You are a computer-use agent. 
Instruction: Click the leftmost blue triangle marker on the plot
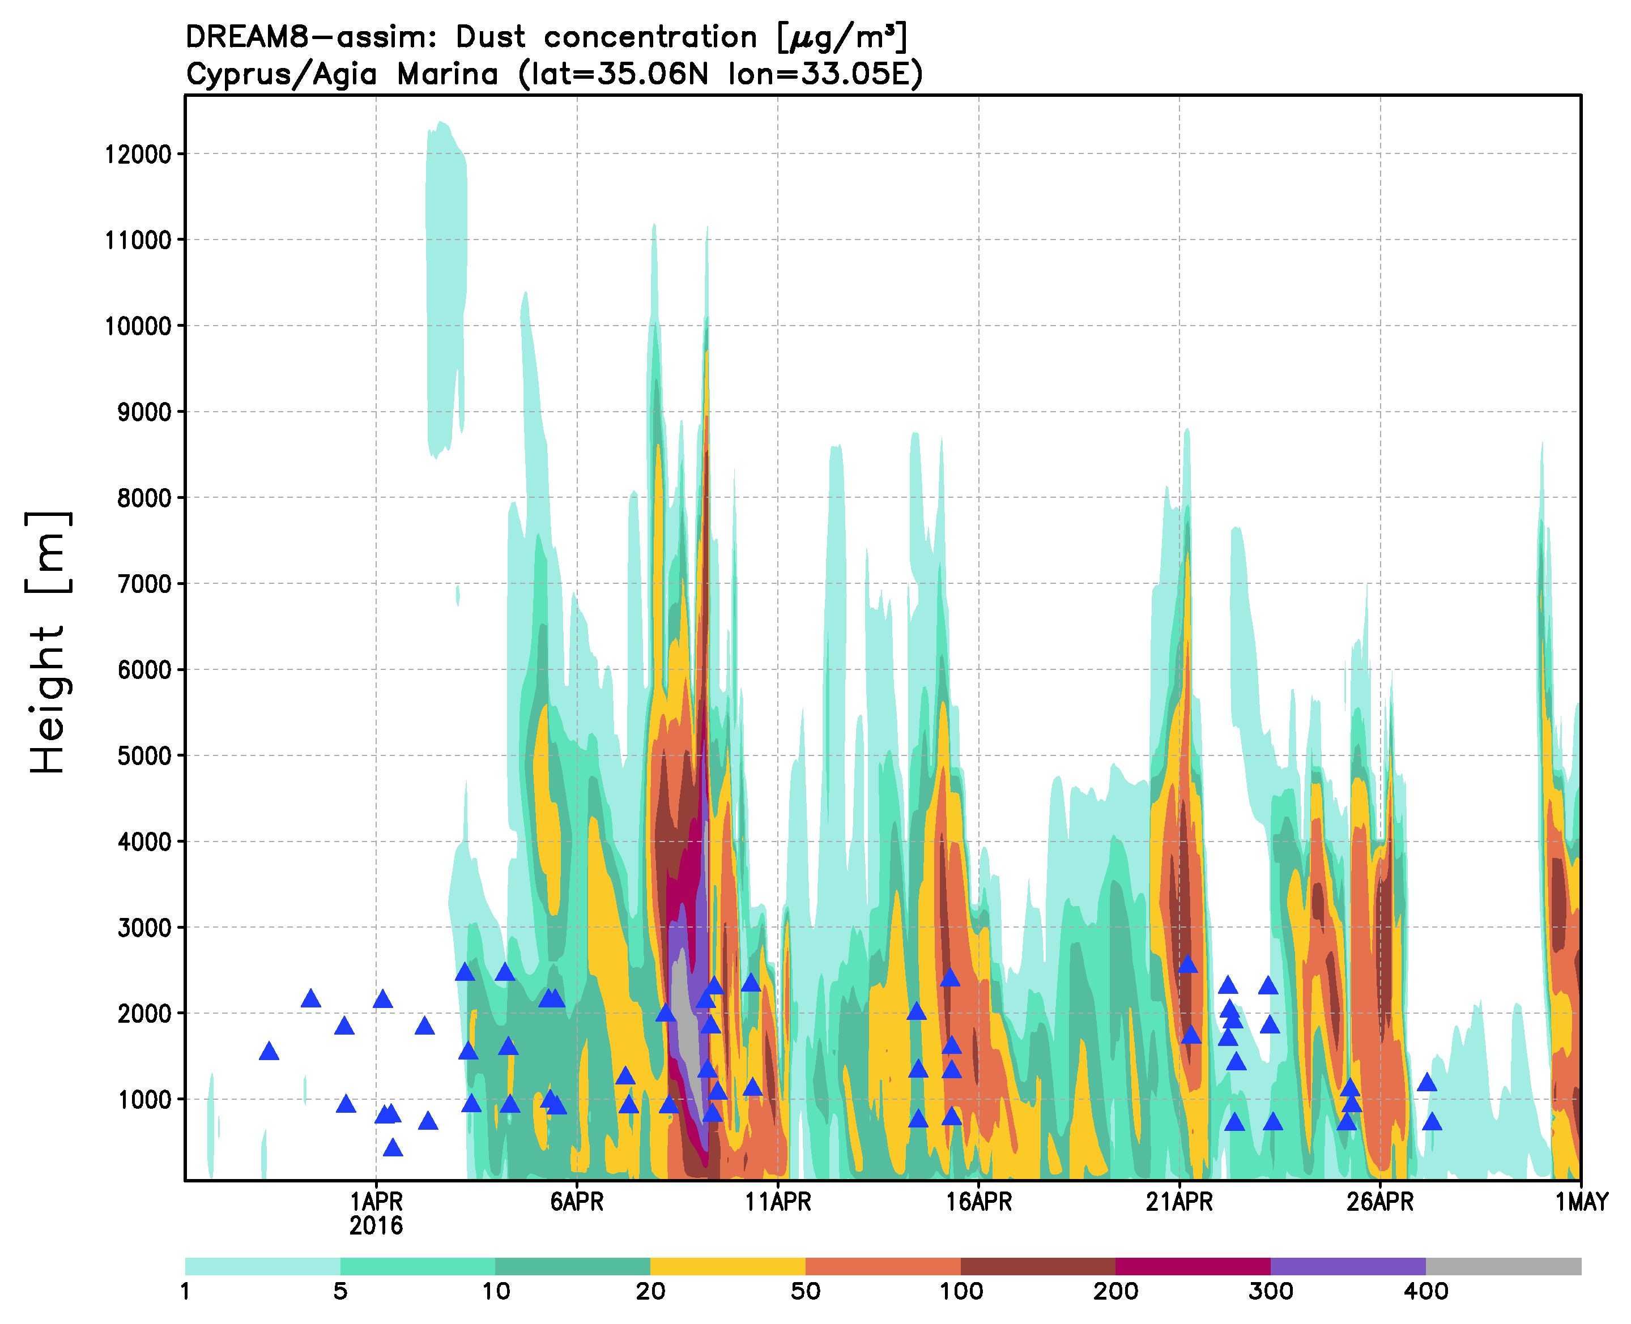[x=269, y=1053]
